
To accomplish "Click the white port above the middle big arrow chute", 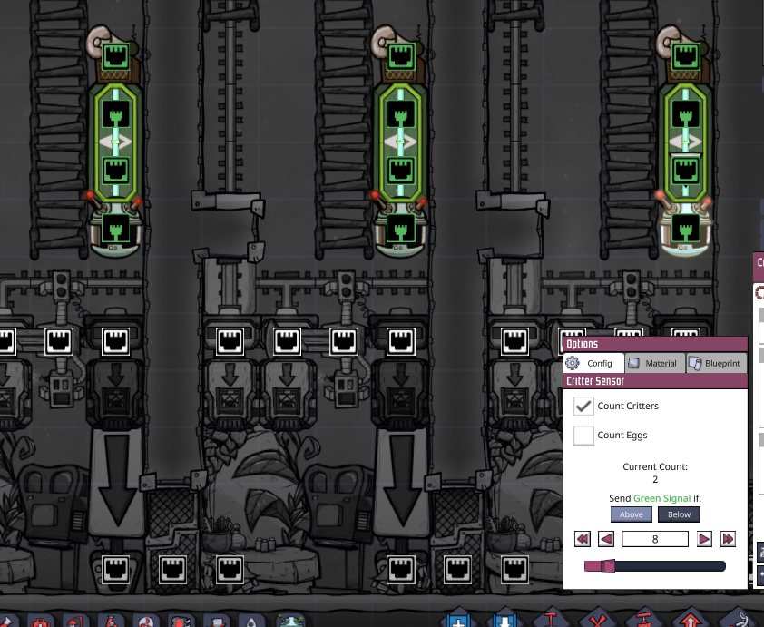I will (x=400, y=341).
